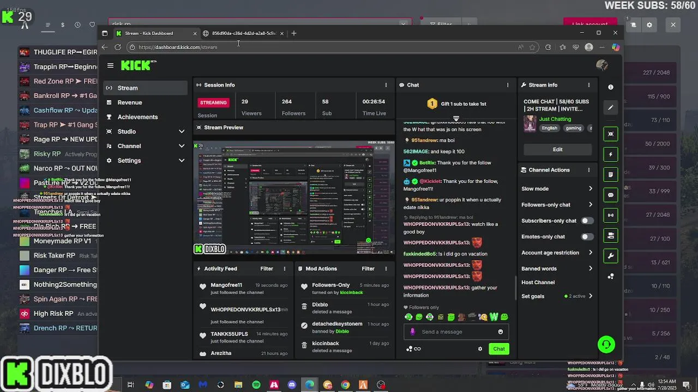Go back in the browser
698x392 pixels.
105,47
